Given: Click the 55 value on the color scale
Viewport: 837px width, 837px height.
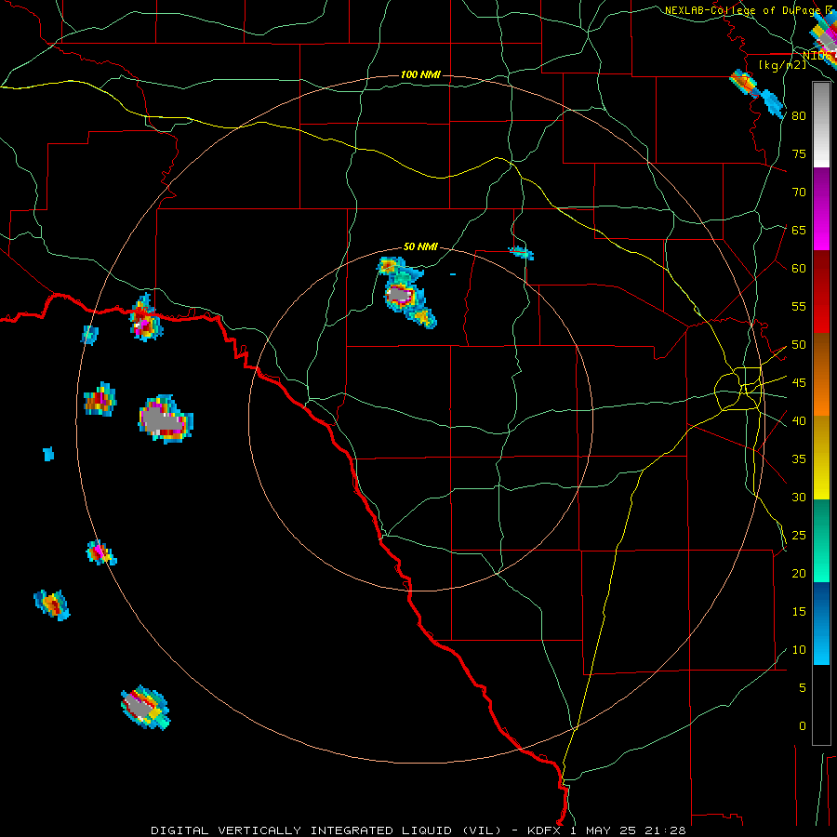Looking at the screenshot, I should (x=799, y=306).
